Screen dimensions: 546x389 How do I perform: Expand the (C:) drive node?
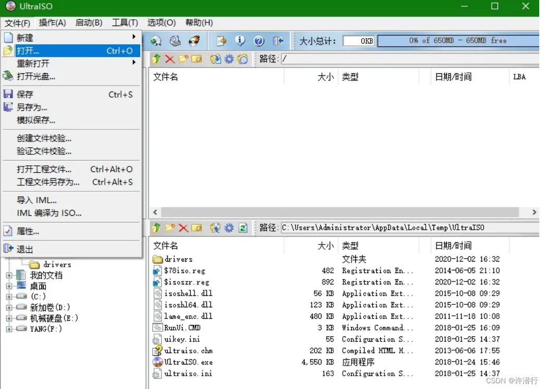coord(9,296)
